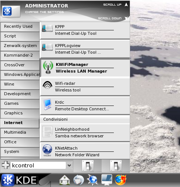Open the Recently Used category
The image size is (180, 187).
coord(20,26)
